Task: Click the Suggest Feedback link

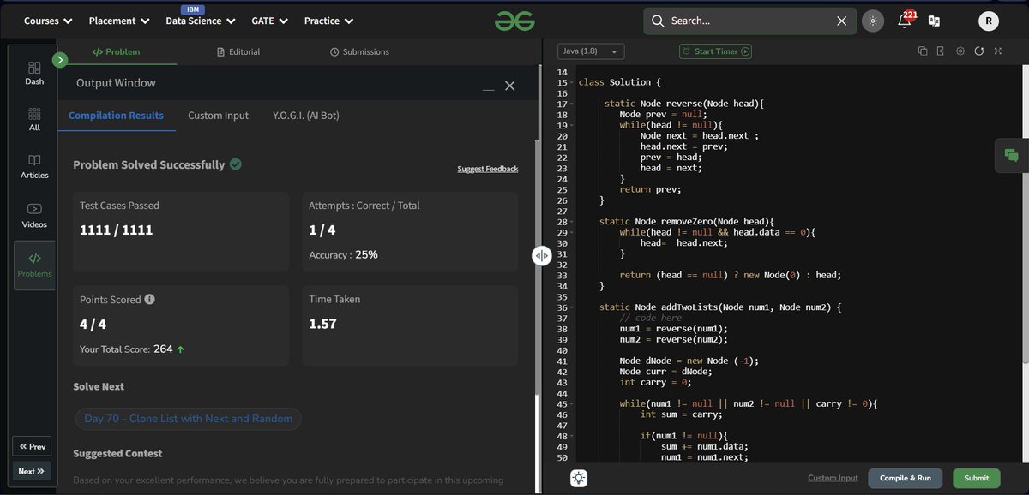Action: click(x=488, y=169)
